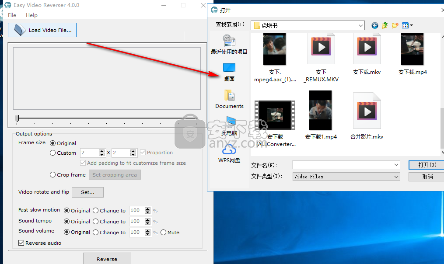444x264 pixels.
Task: Click the custom width input field
Action: (90, 153)
